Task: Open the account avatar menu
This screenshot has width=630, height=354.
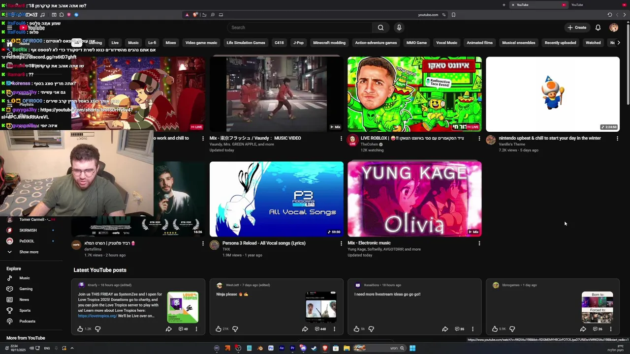Action: pos(614,28)
